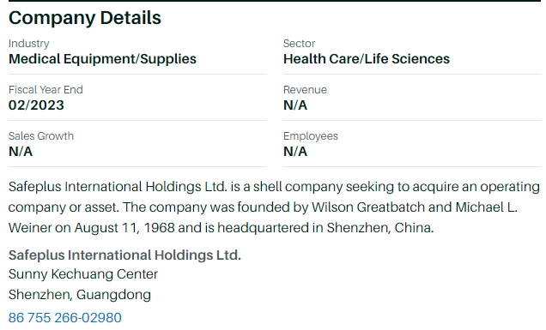Click the company description's first line about shell company

click(274, 187)
